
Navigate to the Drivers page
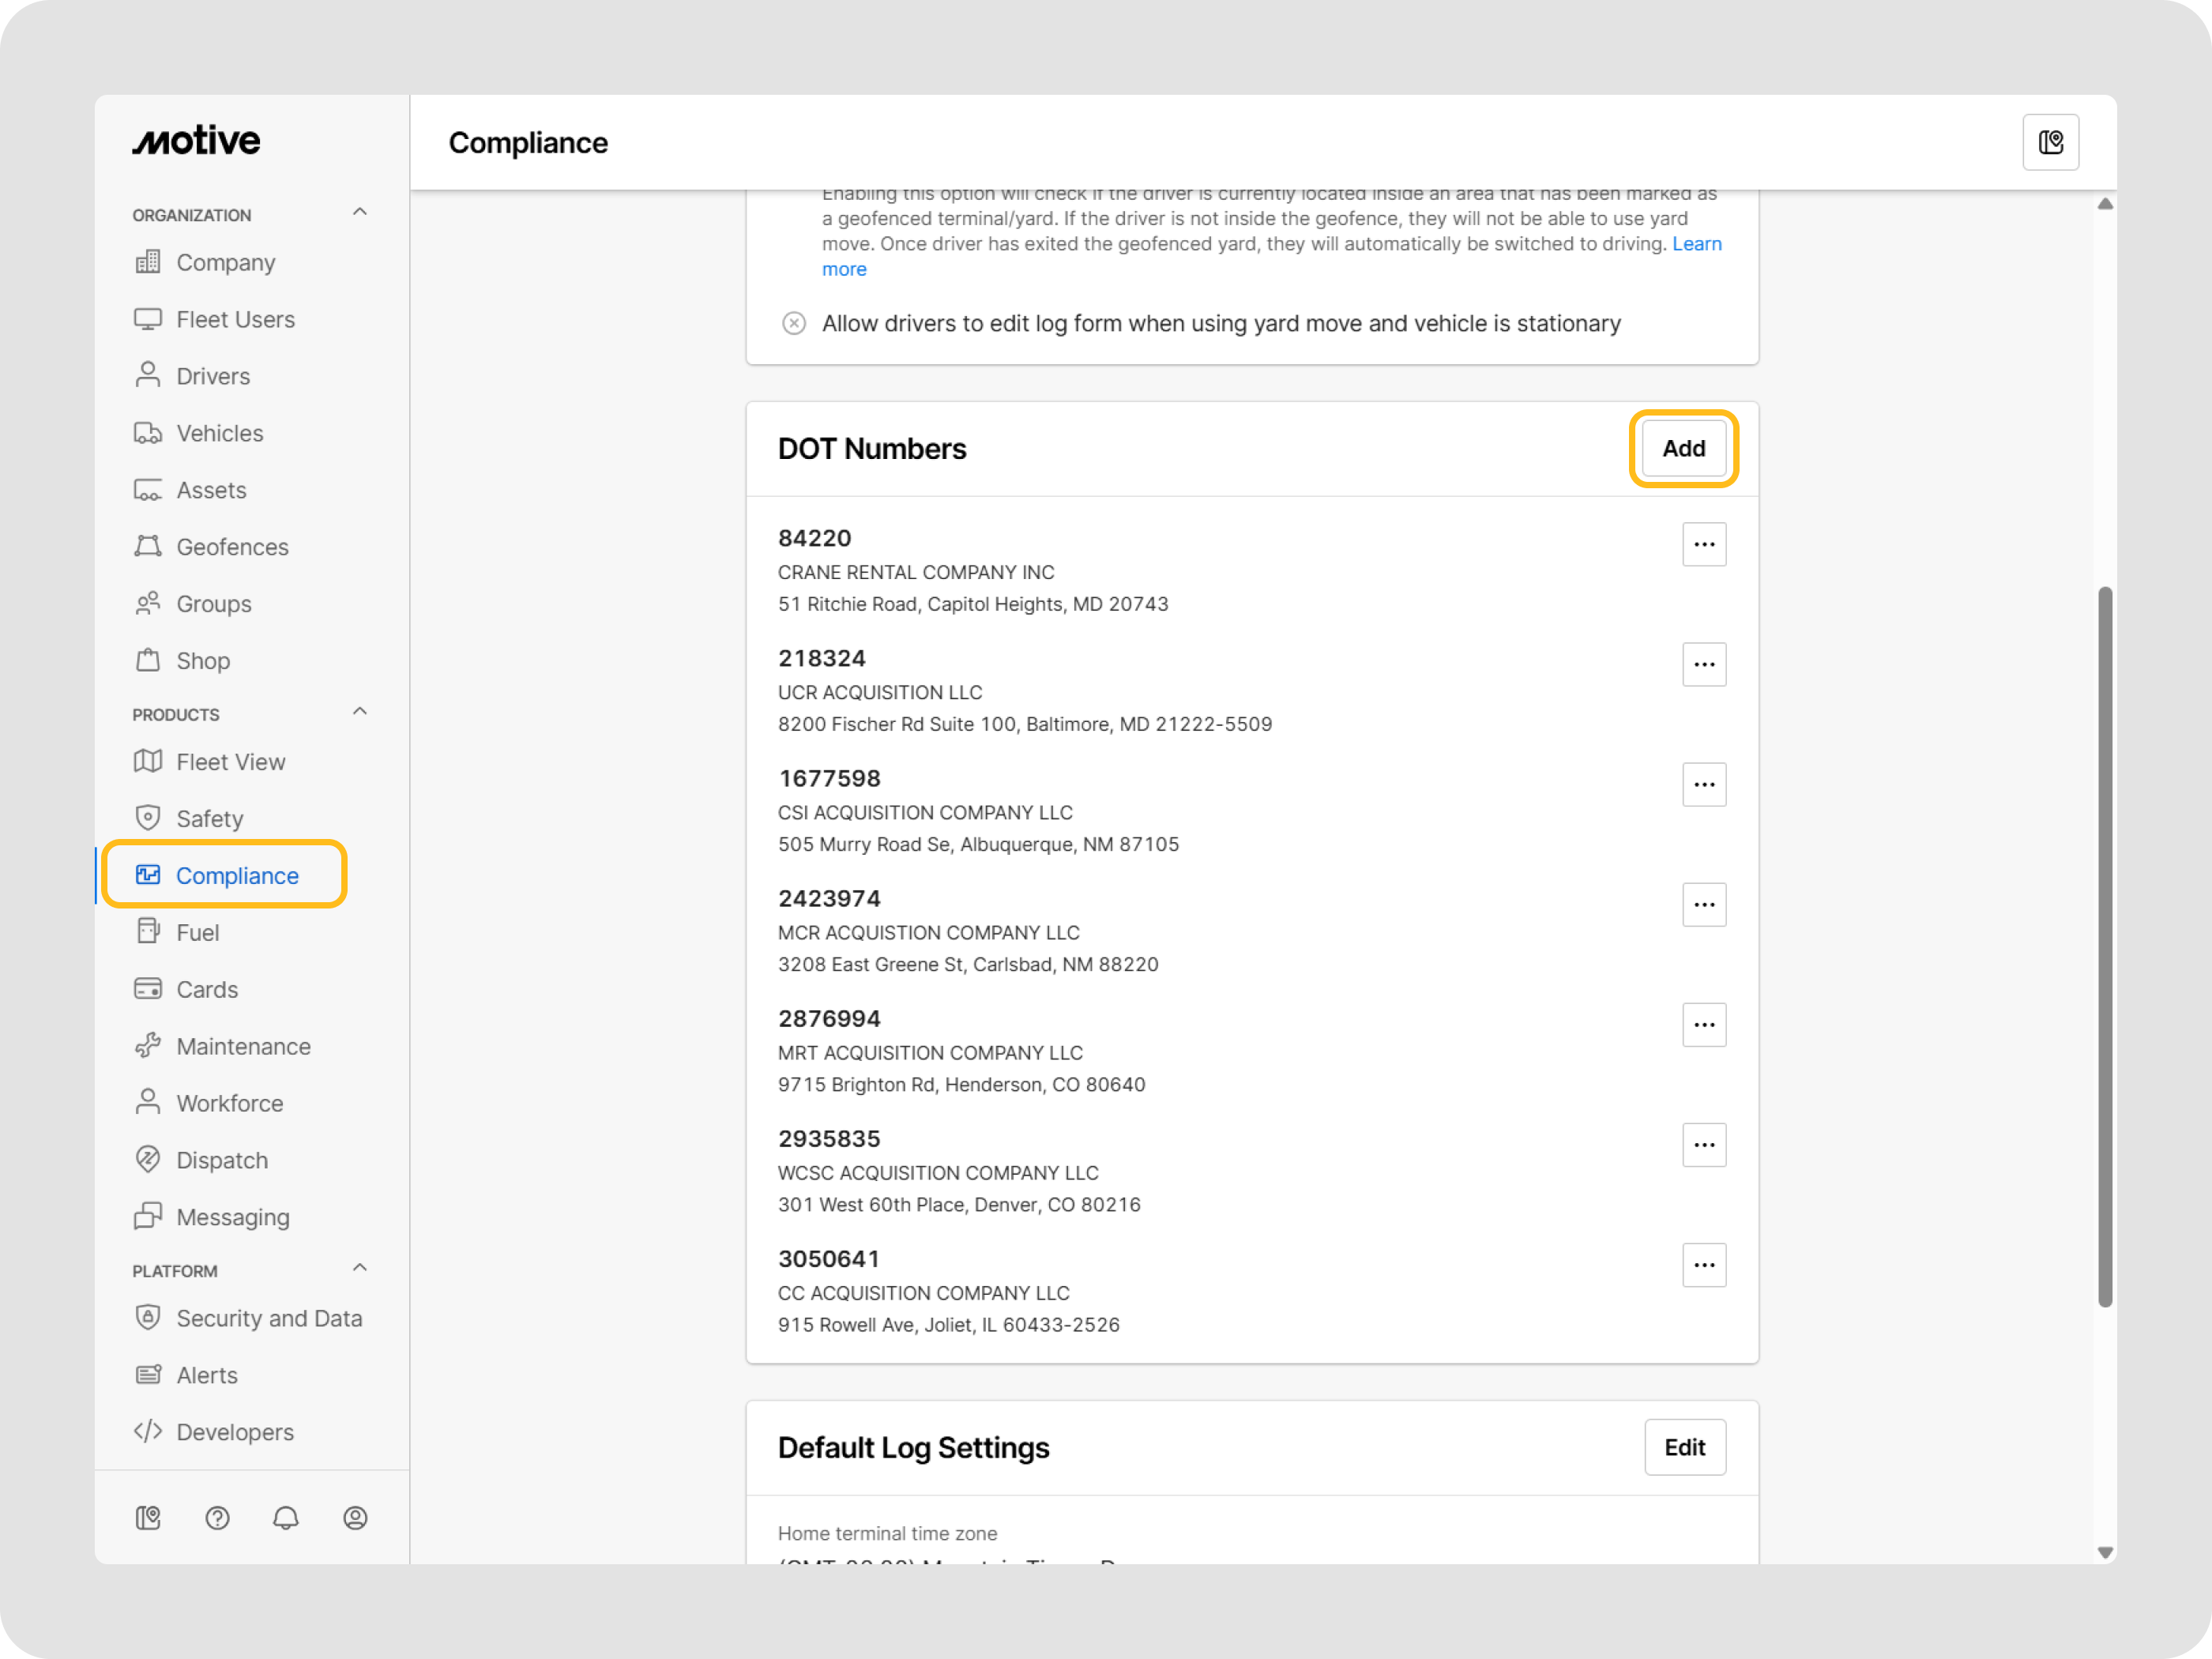(x=212, y=376)
